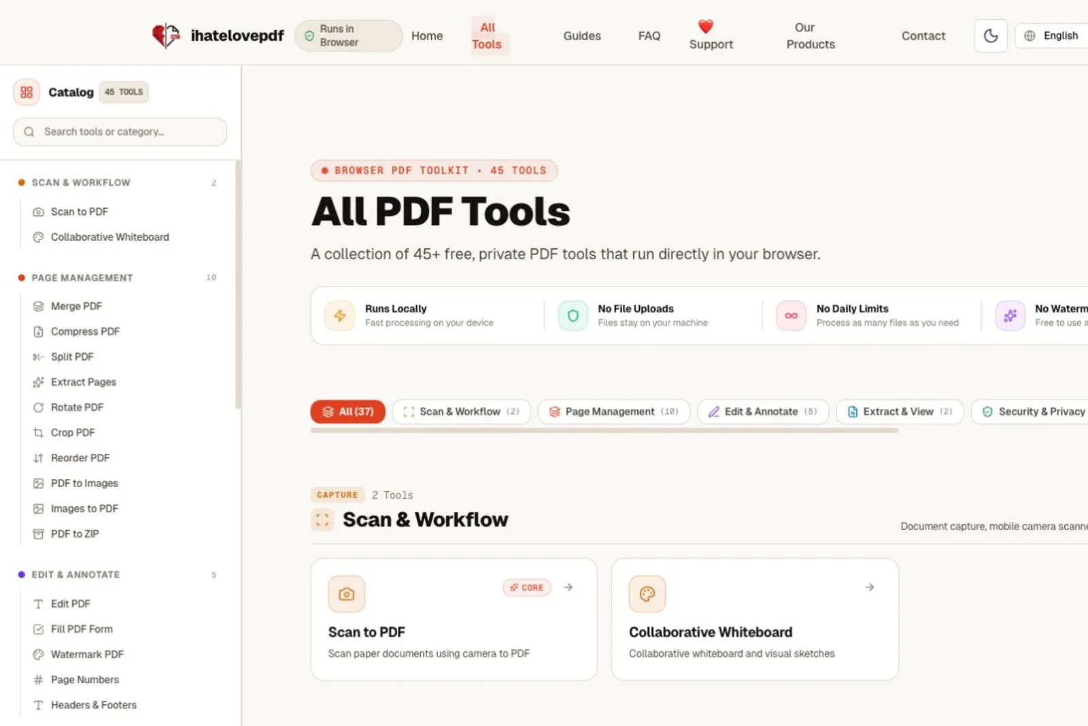This screenshot has height=726, width=1088.
Task: Open the Scan to PDF card
Action: click(x=454, y=619)
